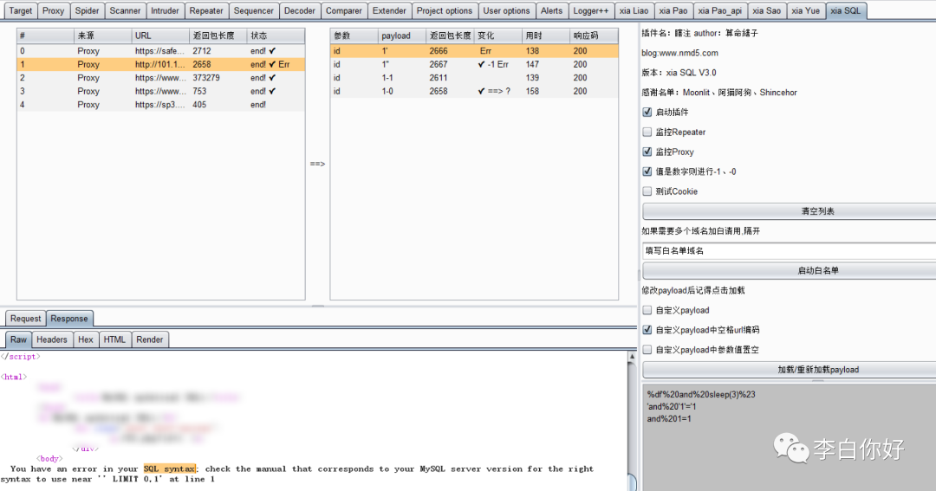Screen dimensions: 936x491
Task: Toggle 监控Proxy checkbox
Action: pyautogui.click(x=647, y=152)
